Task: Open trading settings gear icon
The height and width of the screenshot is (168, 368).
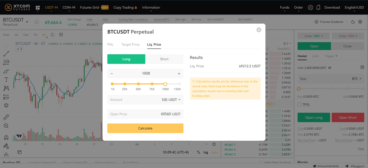Action: tap(360, 22)
